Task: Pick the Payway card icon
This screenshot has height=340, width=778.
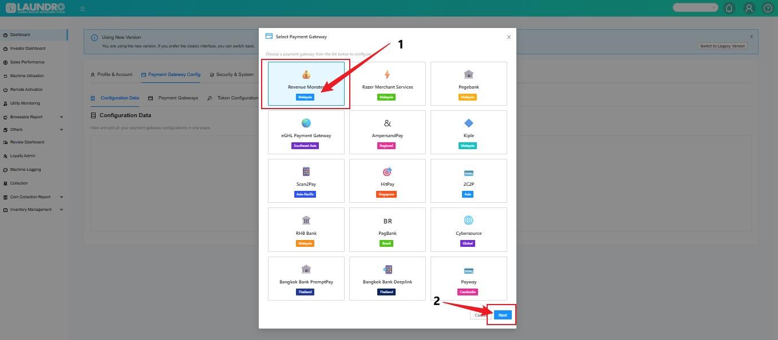Action: coord(469,270)
